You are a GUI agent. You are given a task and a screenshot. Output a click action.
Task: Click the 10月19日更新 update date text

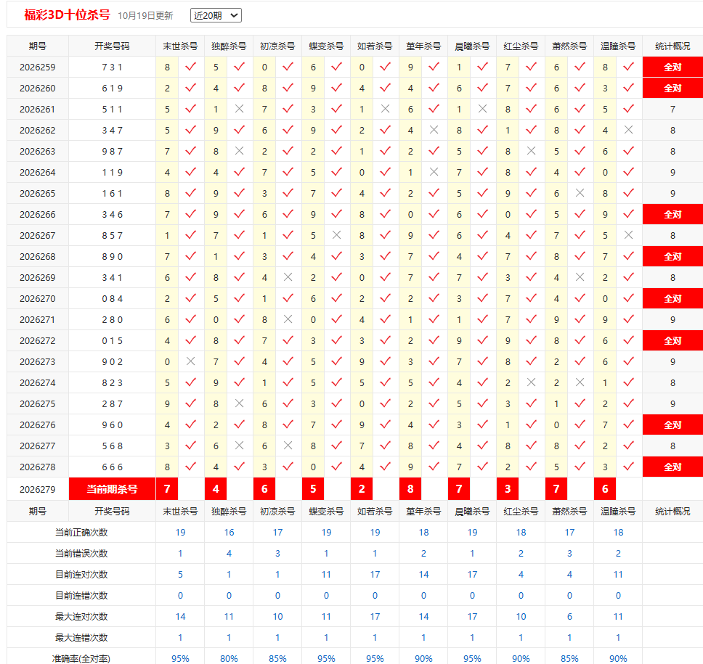(145, 16)
